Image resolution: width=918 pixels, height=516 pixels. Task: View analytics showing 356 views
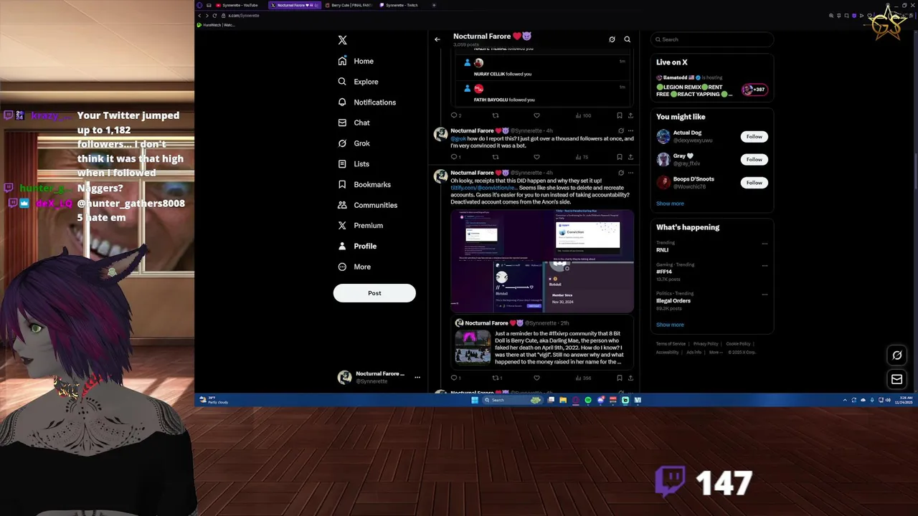[583, 378]
